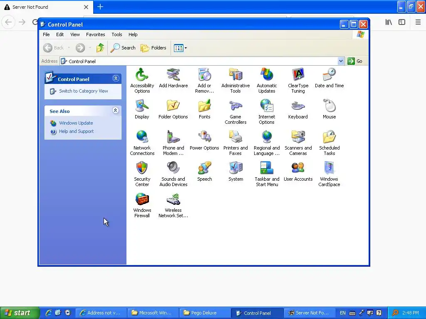Switch to Microsoft Win... taskbar folder
The image size is (426, 319).
pos(153,313)
